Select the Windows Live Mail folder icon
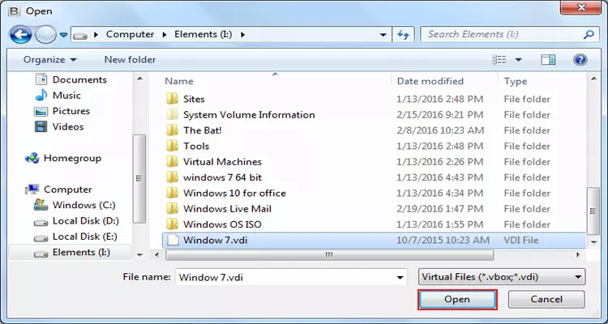 click(172, 209)
